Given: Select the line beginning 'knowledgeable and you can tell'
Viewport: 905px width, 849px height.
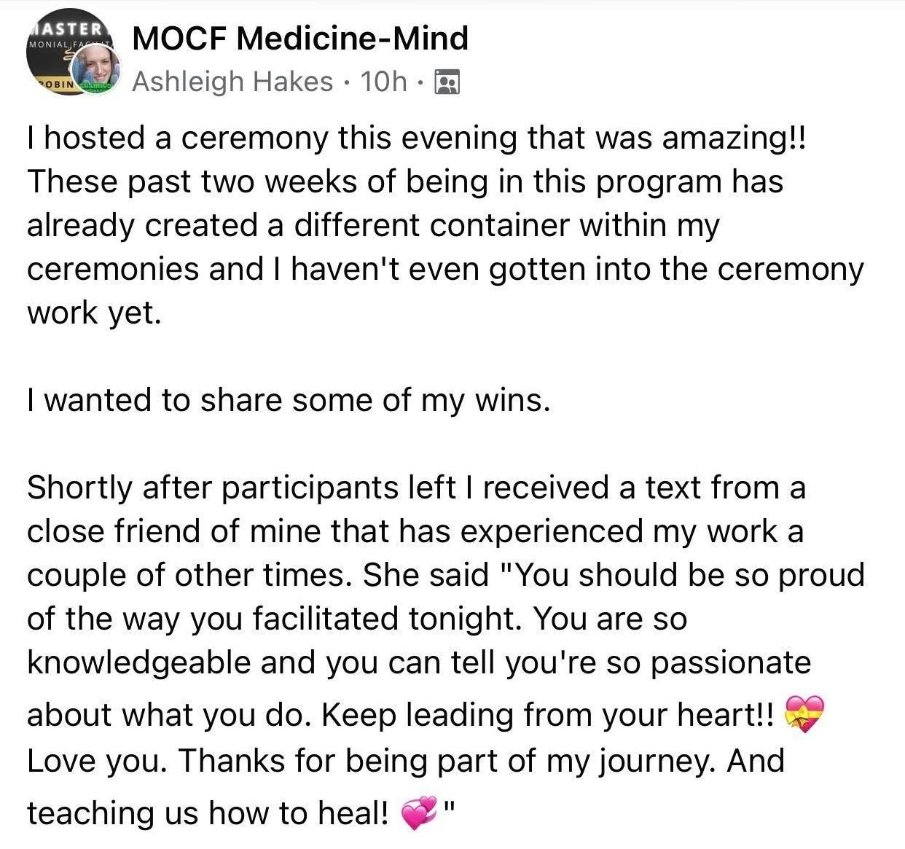Looking at the screenshot, I should (419, 663).
